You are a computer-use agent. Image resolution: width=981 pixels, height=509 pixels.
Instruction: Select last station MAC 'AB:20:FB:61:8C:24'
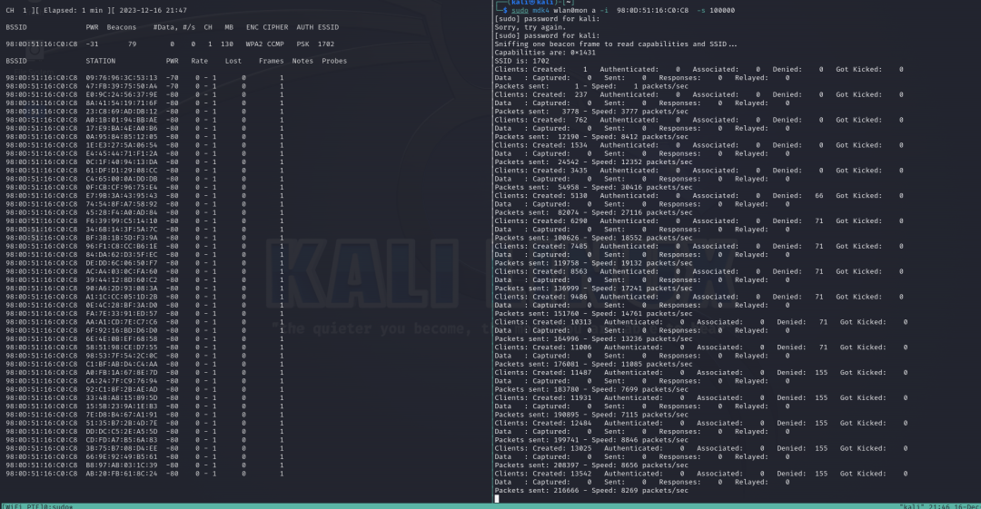[x=122, y=474]
